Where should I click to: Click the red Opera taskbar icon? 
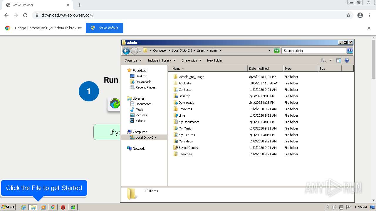tap(63, 207)
